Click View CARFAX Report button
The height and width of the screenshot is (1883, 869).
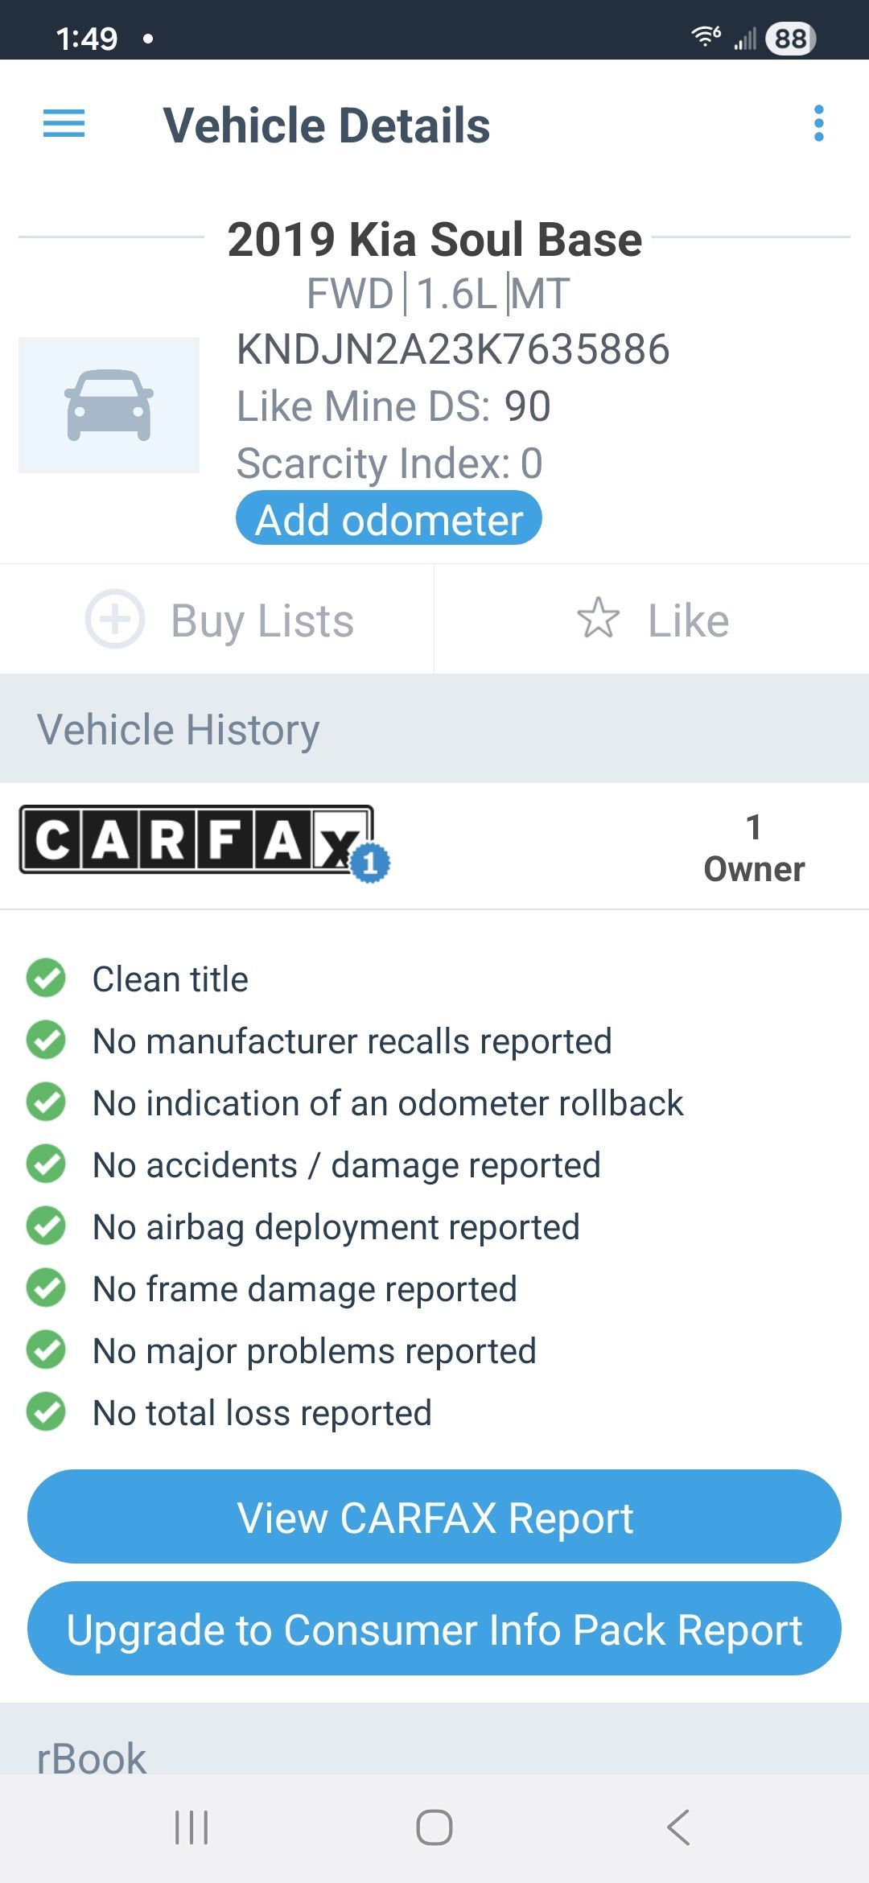click(x=434, y=1517)
